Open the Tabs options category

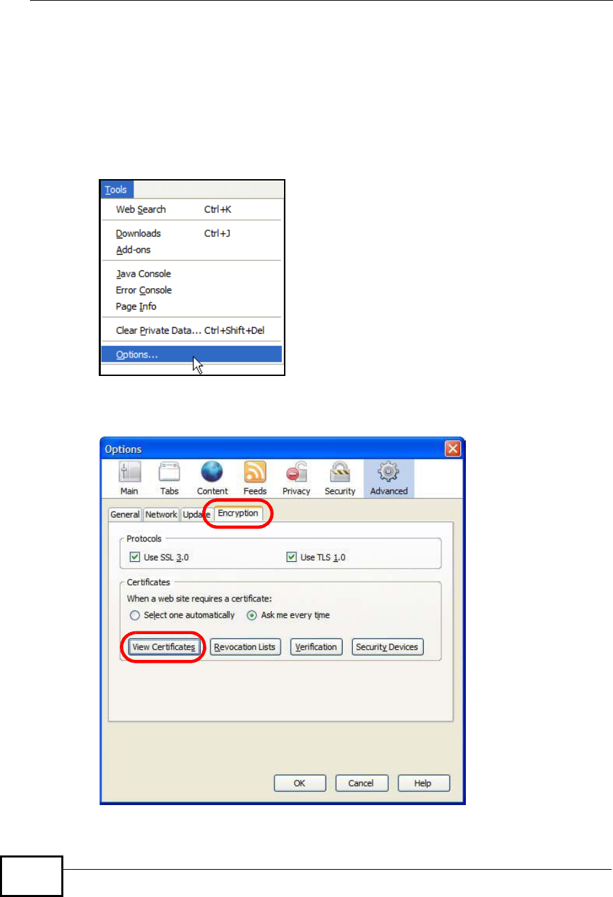169,478
